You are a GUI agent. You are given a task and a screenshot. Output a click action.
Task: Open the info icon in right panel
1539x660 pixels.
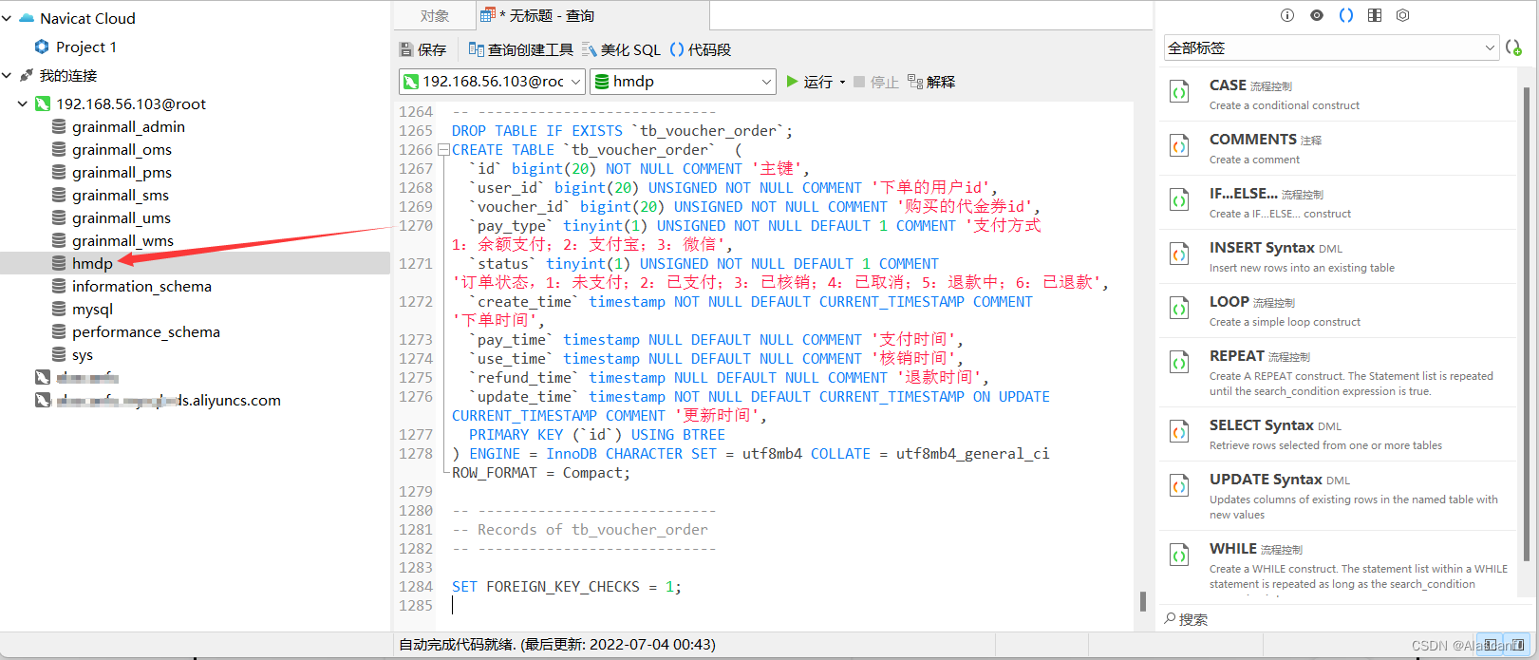(x=1287, y=15)
